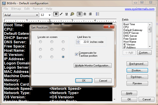Select top-right screen position radio
The height and width of the screenshot is (105, 158).
point(63,41)
